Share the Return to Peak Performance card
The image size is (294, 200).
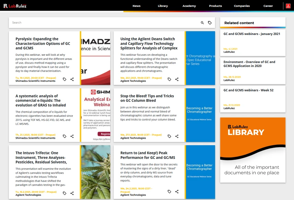(177, 191)
